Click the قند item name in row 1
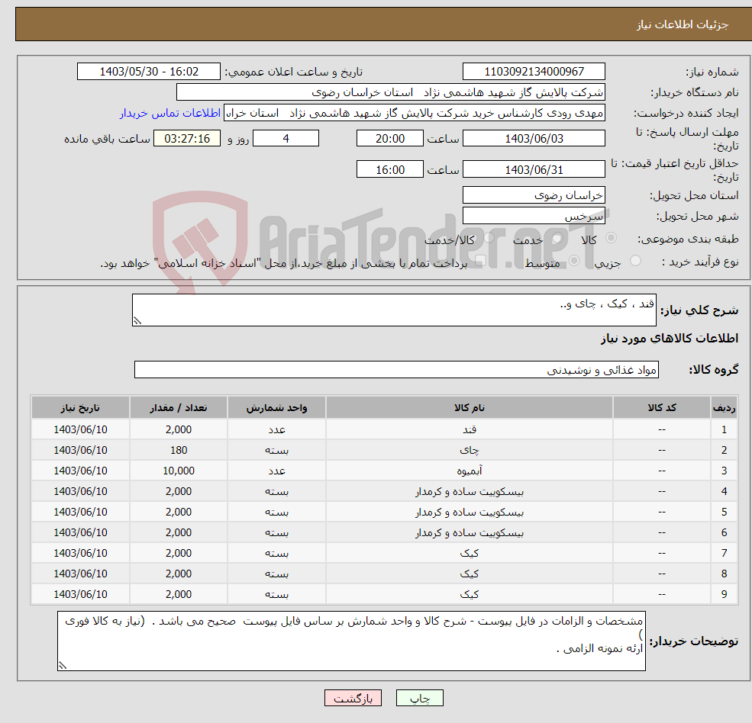This screenshot has width=752, height=723. (x=469, y=429)
